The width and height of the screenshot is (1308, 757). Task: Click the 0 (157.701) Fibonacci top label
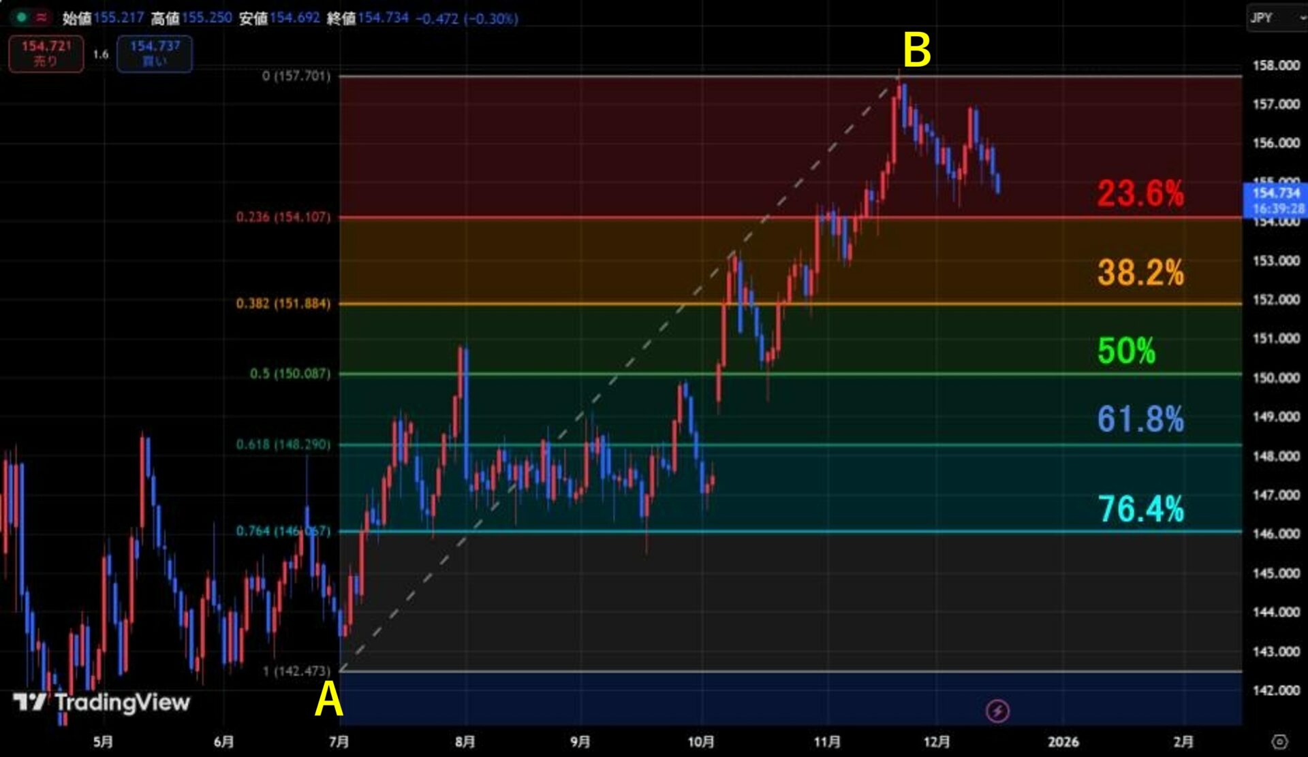point(296,76)
